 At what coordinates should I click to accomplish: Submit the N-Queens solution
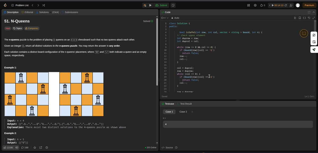(x=161, y=5)
